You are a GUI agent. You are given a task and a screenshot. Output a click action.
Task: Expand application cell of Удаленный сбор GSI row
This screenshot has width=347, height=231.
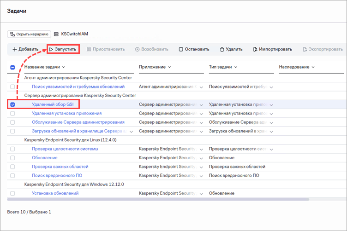[201, 105]
